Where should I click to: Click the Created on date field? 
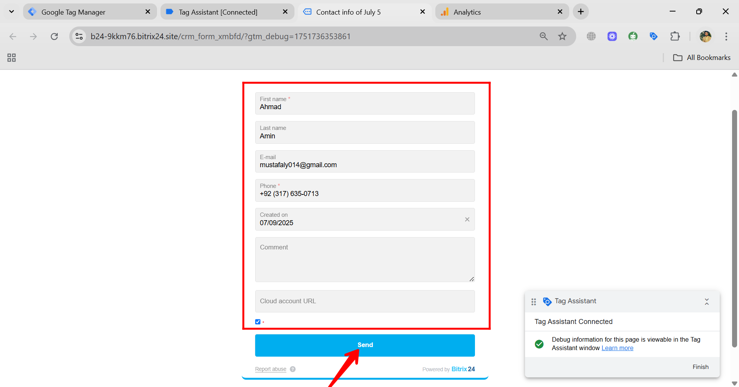click(x=365, y=219)
